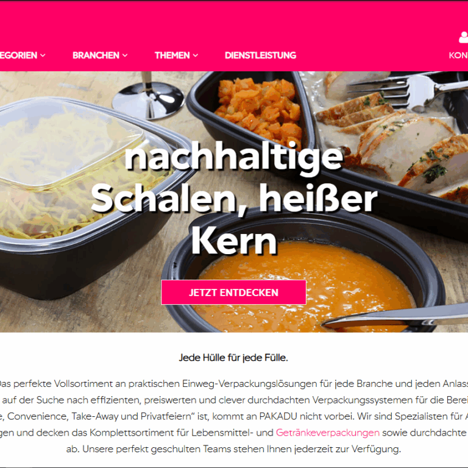Viewport: 468px width, 468px height.
Task: Click the PAKADU description paragraph
Action: 233,416
